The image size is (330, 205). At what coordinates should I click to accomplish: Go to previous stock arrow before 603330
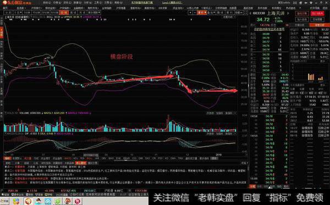[x=250, y=13]
